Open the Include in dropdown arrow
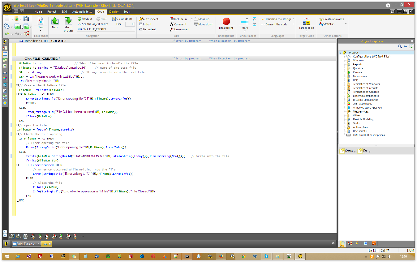This screenshot has height=262, width=417. (x=192, y=19)
